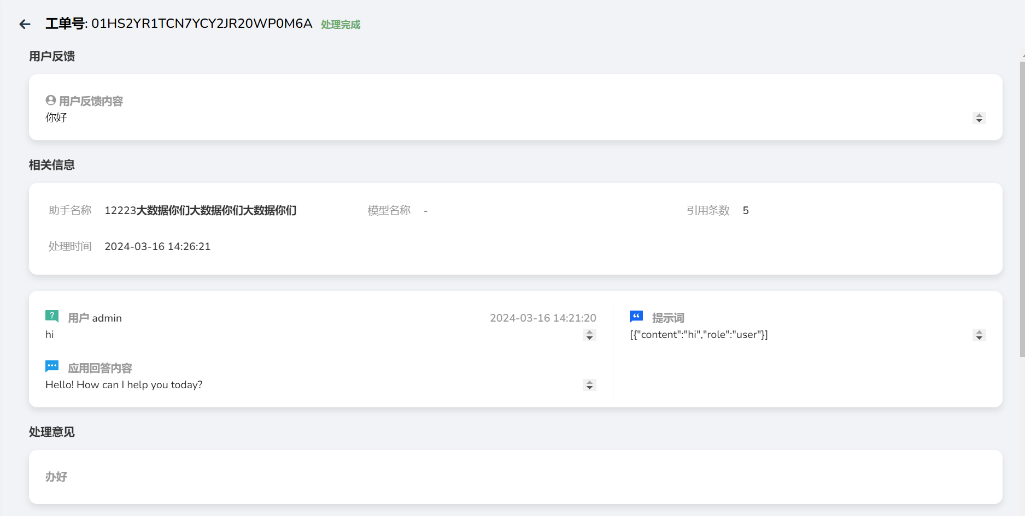Click the person icon beside 用户反馈内容
The height and width of the screenshot is (516, 1025).
(x=51, y=100)
